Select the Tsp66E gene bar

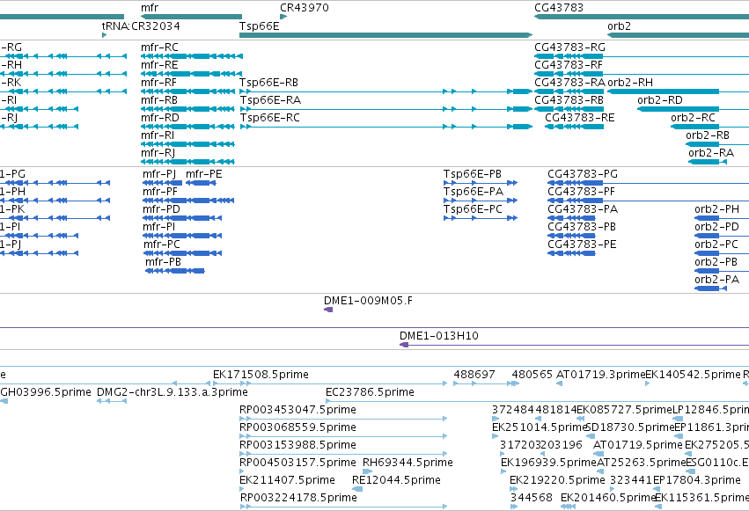tap(386, 35)
